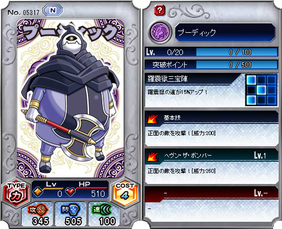Image resolution: width=282 pixels, height=229 pixels.
Task: Click the orange diamond Lv icon
Action: click(38, 192)
